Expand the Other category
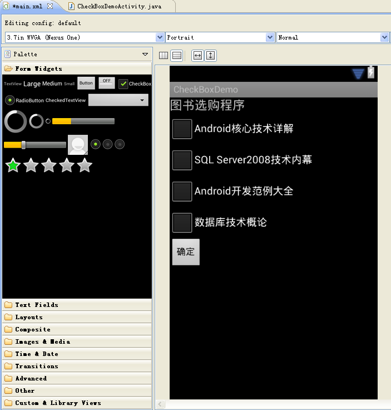The width and height of the screenshot is (391, 410). coord(77,391)
